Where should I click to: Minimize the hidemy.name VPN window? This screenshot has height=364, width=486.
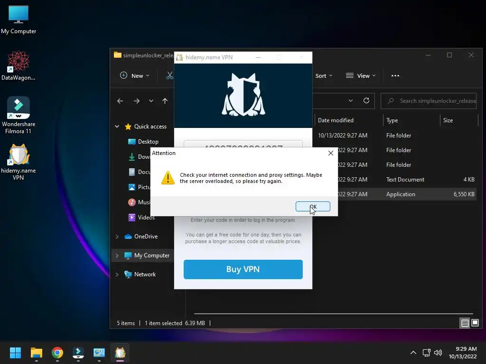pyautogui.click(x=258, y=57)
